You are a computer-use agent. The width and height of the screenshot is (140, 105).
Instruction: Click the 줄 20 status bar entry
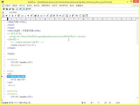pos(84,103)
